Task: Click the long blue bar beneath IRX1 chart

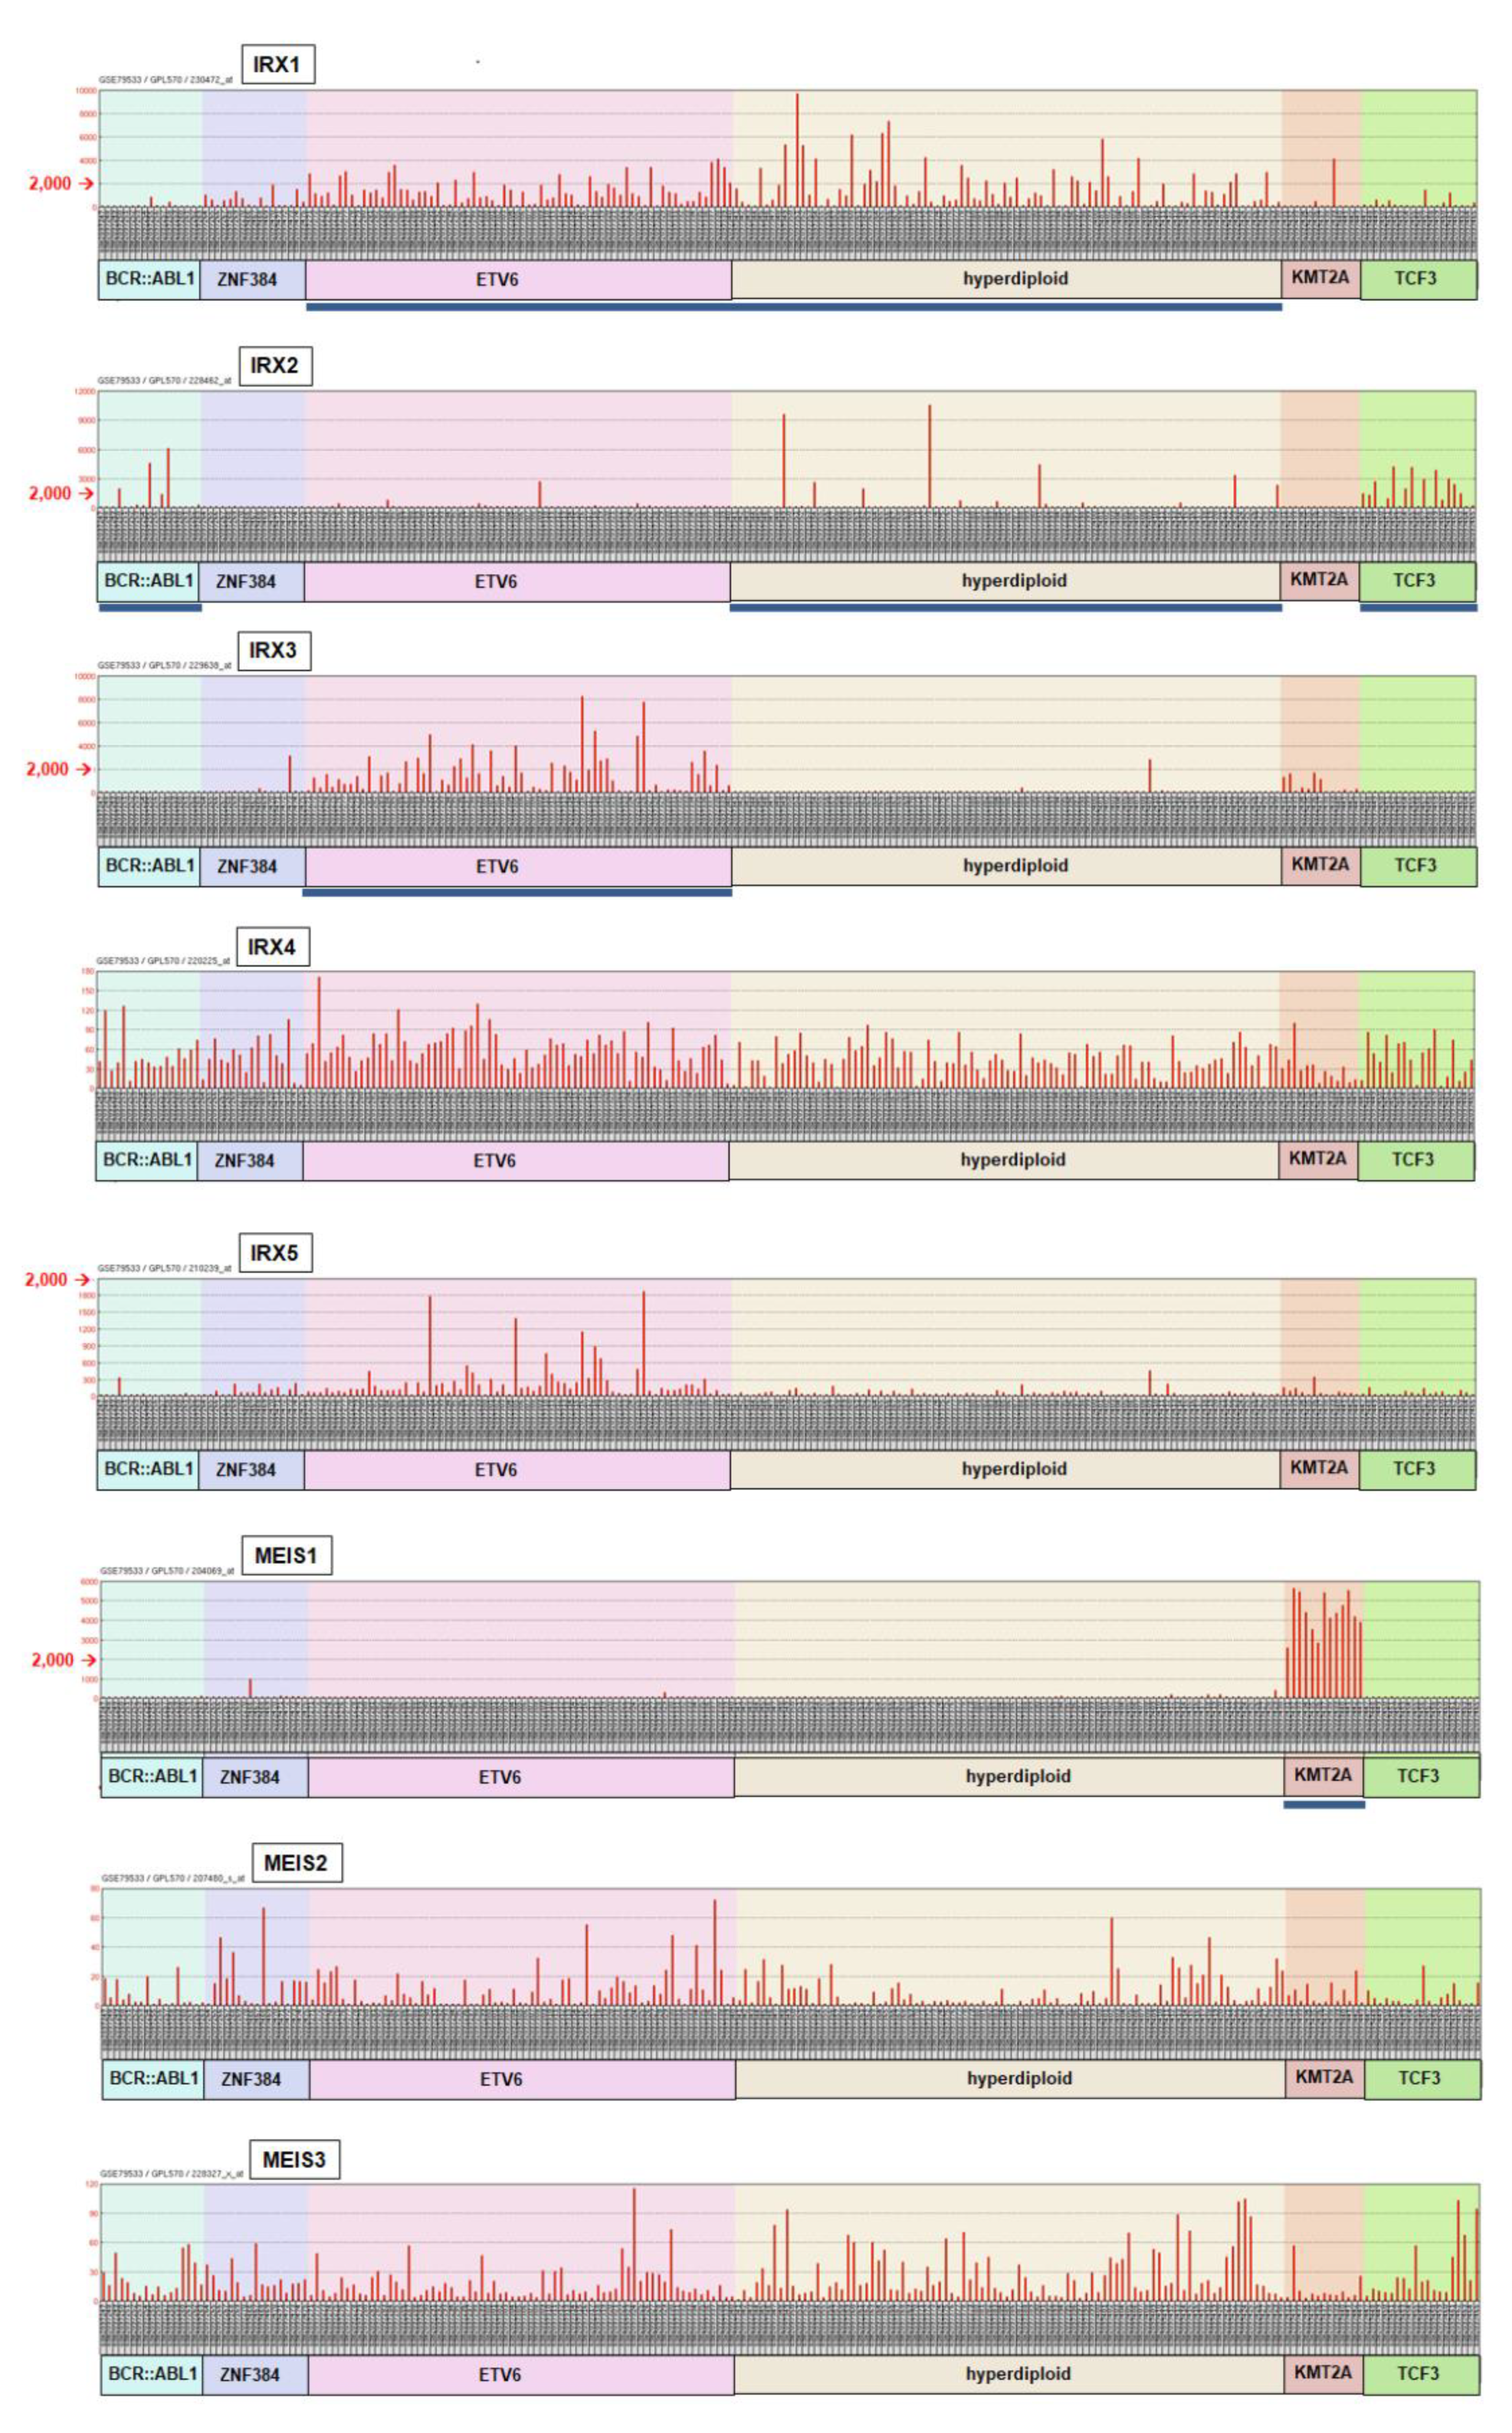Action: (793, 307)
